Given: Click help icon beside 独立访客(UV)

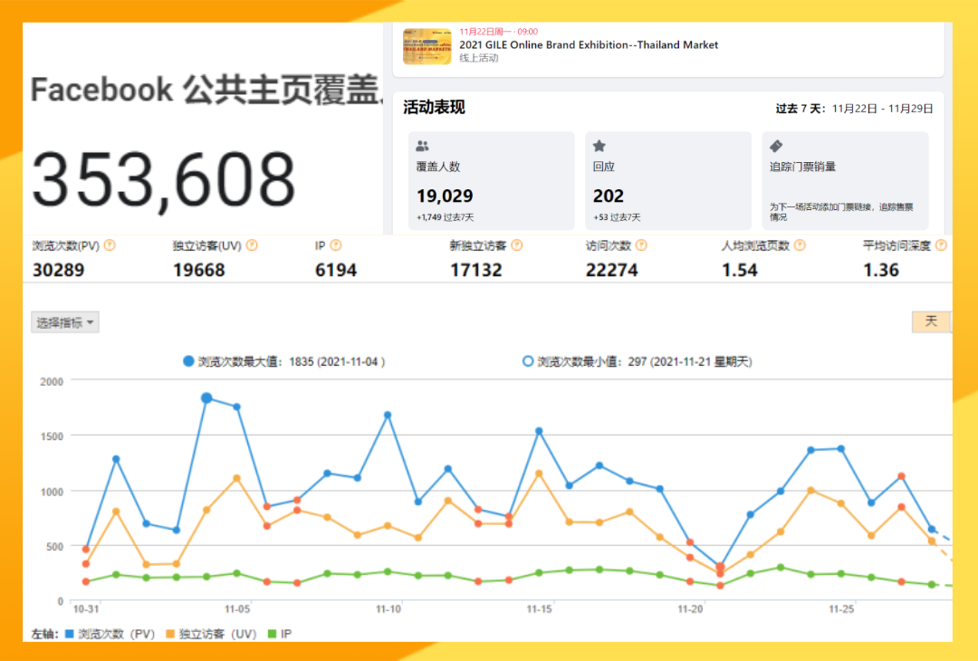Looking at the screenshot, I should point(252,245).
